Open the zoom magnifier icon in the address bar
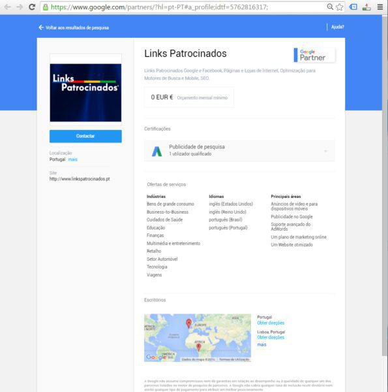The height and width of the screenshot is (392, 388). click(330, 7)
